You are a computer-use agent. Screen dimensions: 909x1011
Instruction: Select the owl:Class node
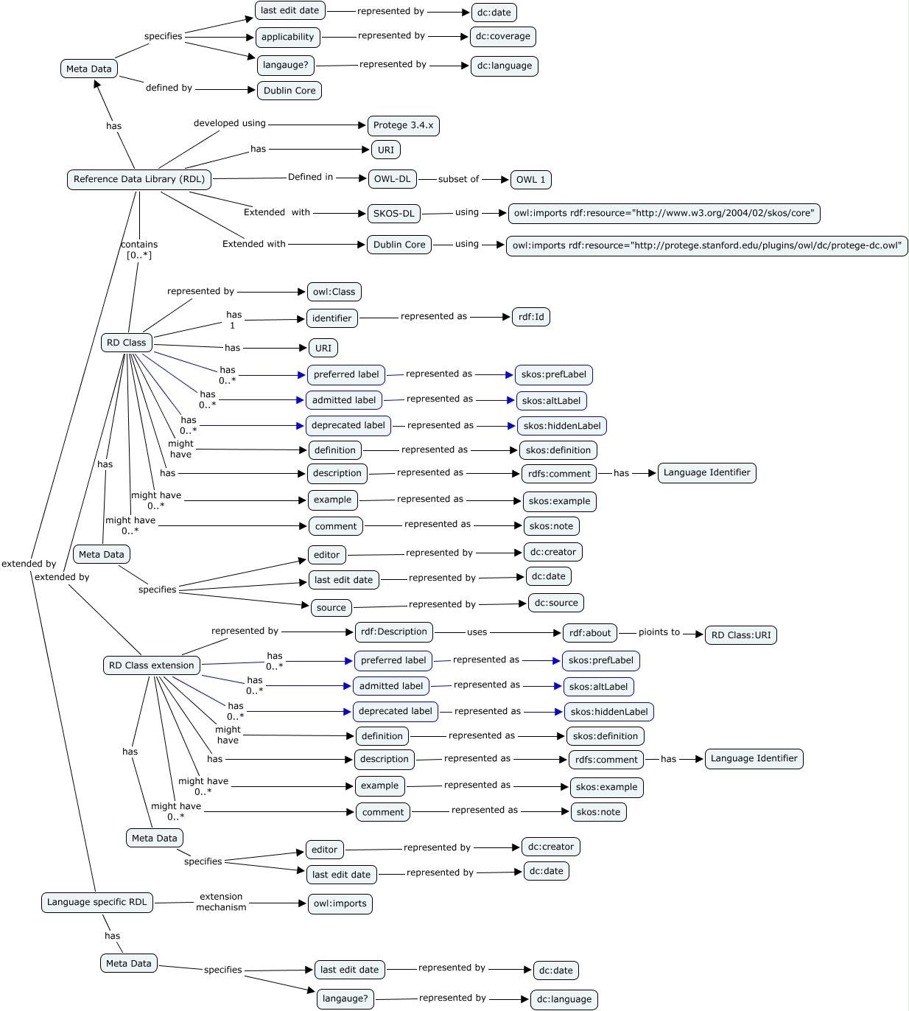[334, 292]
